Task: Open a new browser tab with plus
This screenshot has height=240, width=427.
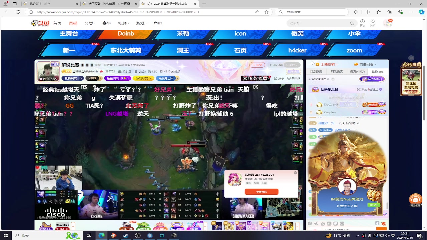Action: 204,4
